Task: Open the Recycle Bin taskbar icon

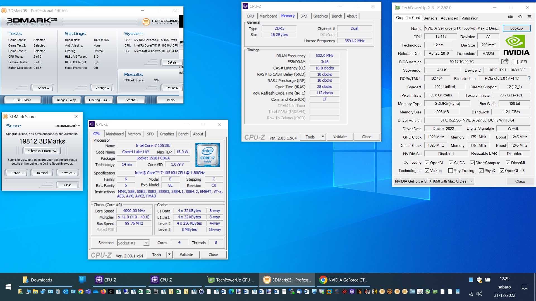Action: [x=58, y=292]
